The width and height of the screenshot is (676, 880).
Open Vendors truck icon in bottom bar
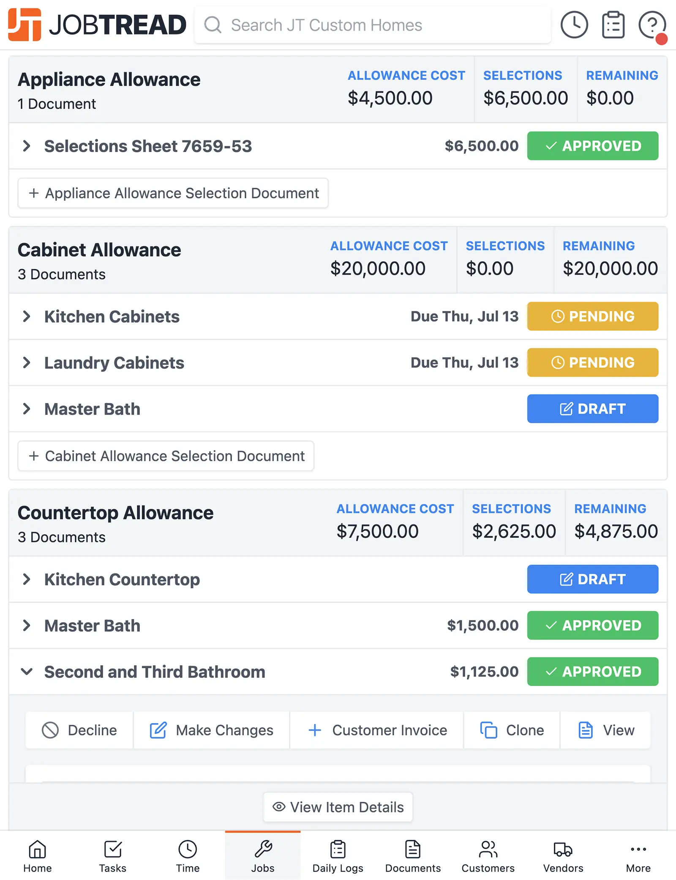[563, 856]
